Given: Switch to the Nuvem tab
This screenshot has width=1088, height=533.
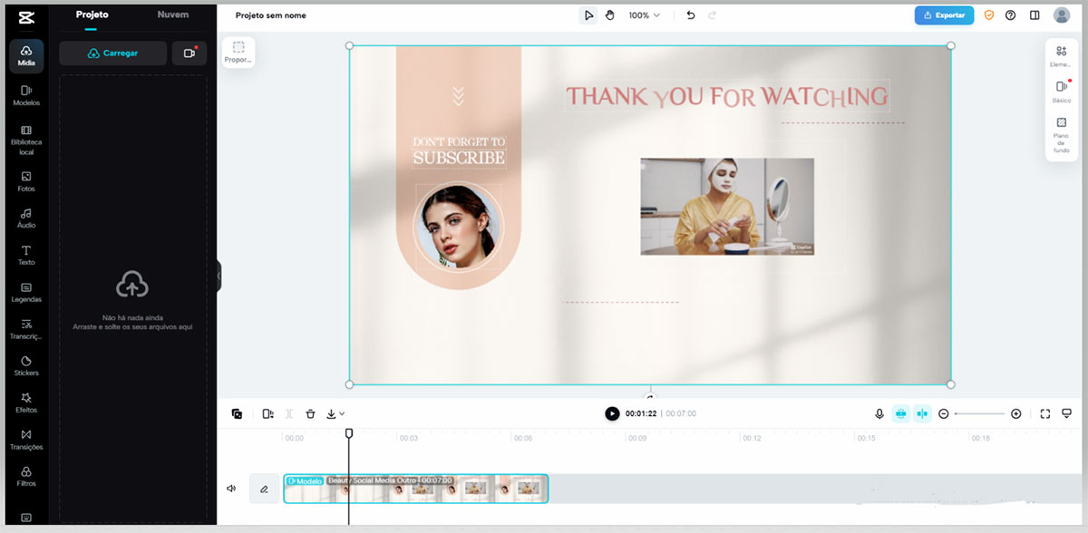Looking at the screenshot, I should [x=172, y=15].
